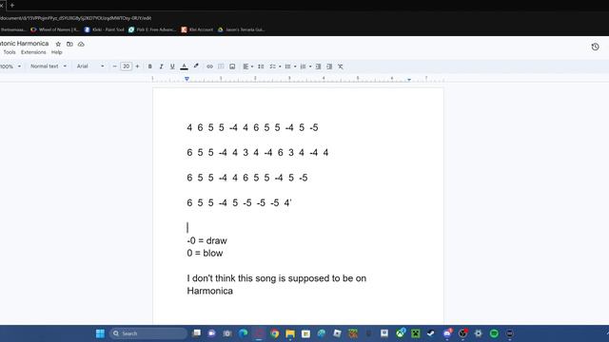Click the font size field
Viewport: 609px width, 342px height.
(x=126, y=66)
